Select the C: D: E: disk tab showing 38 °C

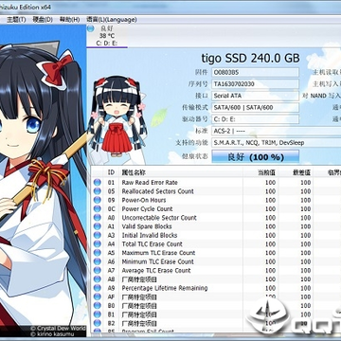click(107, 36)
